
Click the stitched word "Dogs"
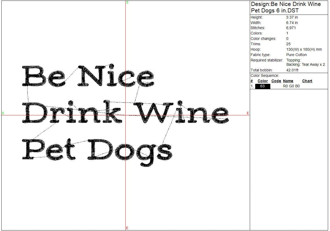(130, 150)
